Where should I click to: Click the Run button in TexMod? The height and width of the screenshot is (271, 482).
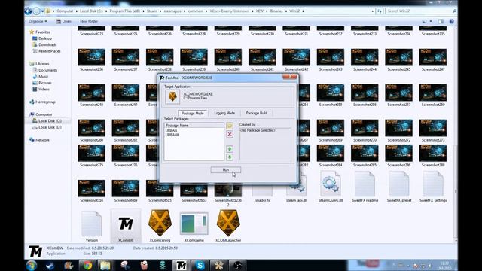(x=226, y=170)
